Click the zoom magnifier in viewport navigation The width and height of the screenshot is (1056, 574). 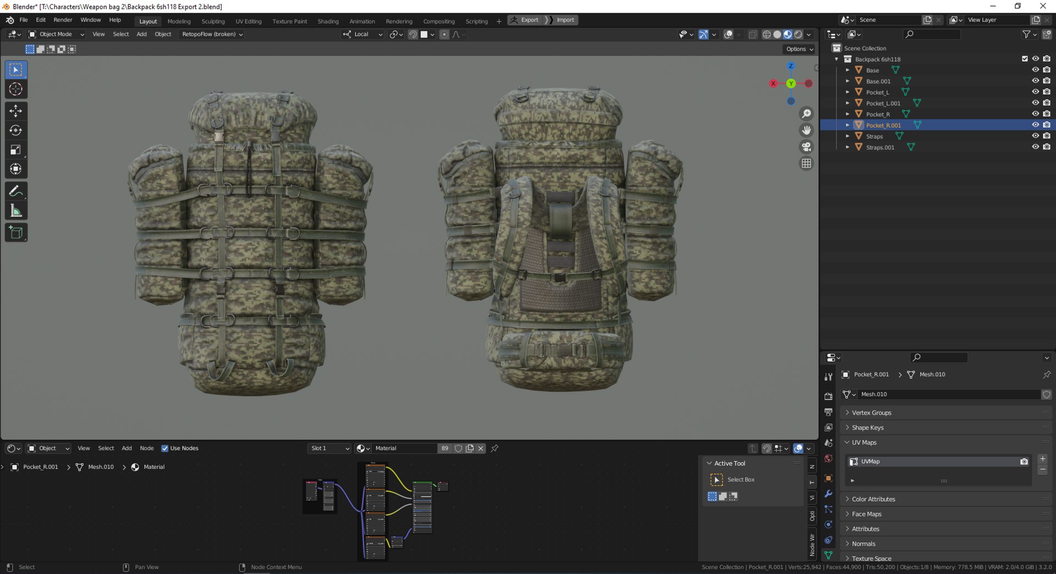[806, 114]
